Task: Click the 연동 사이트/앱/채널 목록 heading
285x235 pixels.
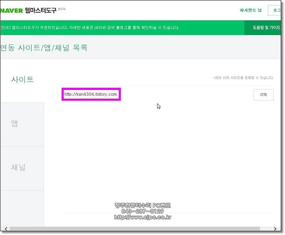Action: pyautogui.click(x=44, y=47)
